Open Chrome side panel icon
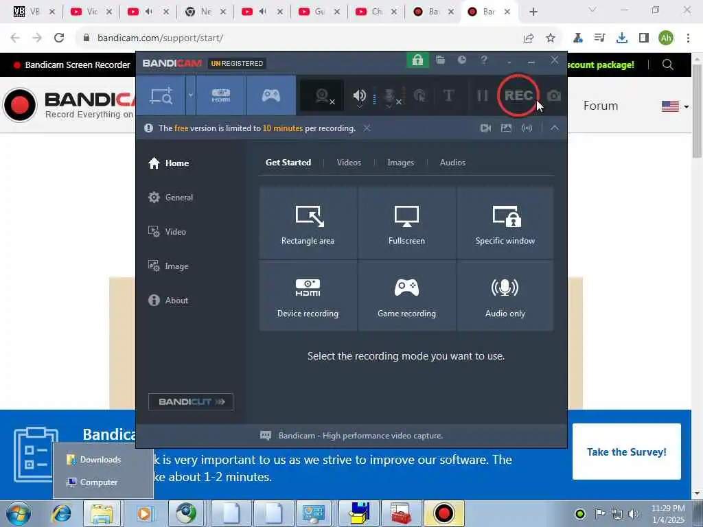The width and height of the screenshot is (703, 527). 644,38
